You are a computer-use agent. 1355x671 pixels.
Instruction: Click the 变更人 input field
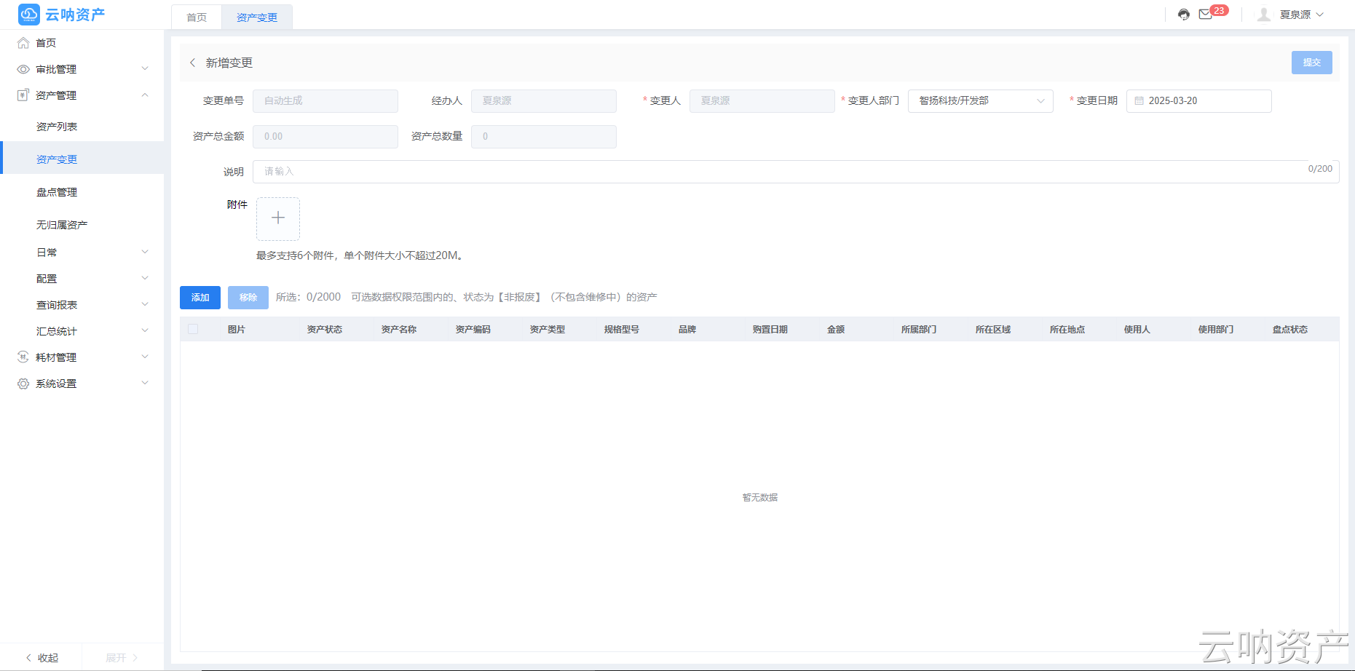pyautogui.click(x=762, y=101)
